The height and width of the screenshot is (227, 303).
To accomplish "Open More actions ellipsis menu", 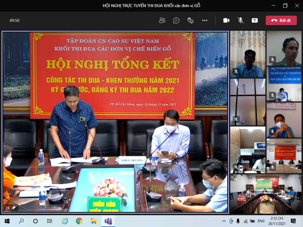I will pyautogui.click(x=205, y=20).
